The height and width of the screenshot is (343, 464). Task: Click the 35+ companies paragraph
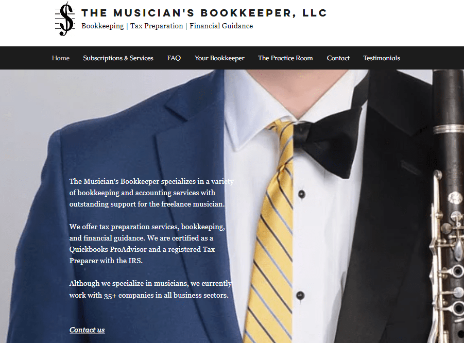(150, 289)
